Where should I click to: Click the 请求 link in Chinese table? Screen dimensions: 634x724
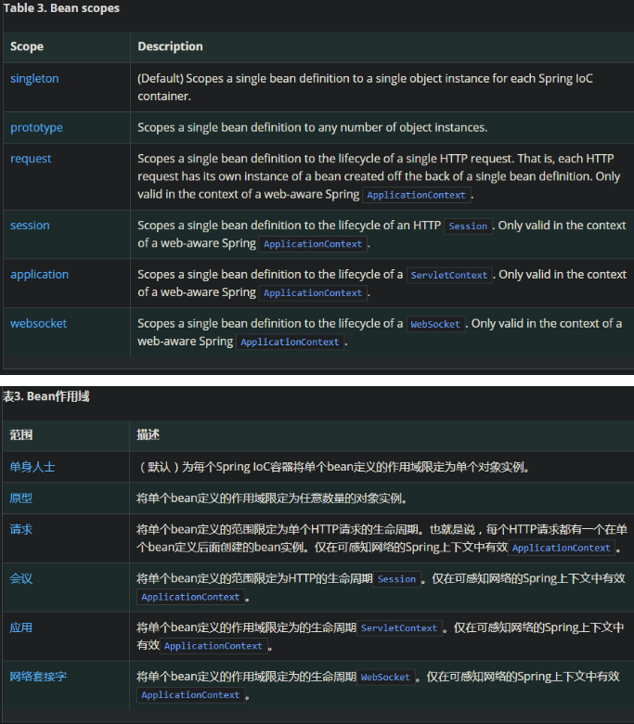21,529
